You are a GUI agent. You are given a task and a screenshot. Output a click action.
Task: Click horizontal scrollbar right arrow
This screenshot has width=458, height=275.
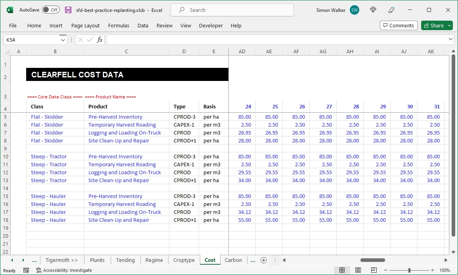446,260
